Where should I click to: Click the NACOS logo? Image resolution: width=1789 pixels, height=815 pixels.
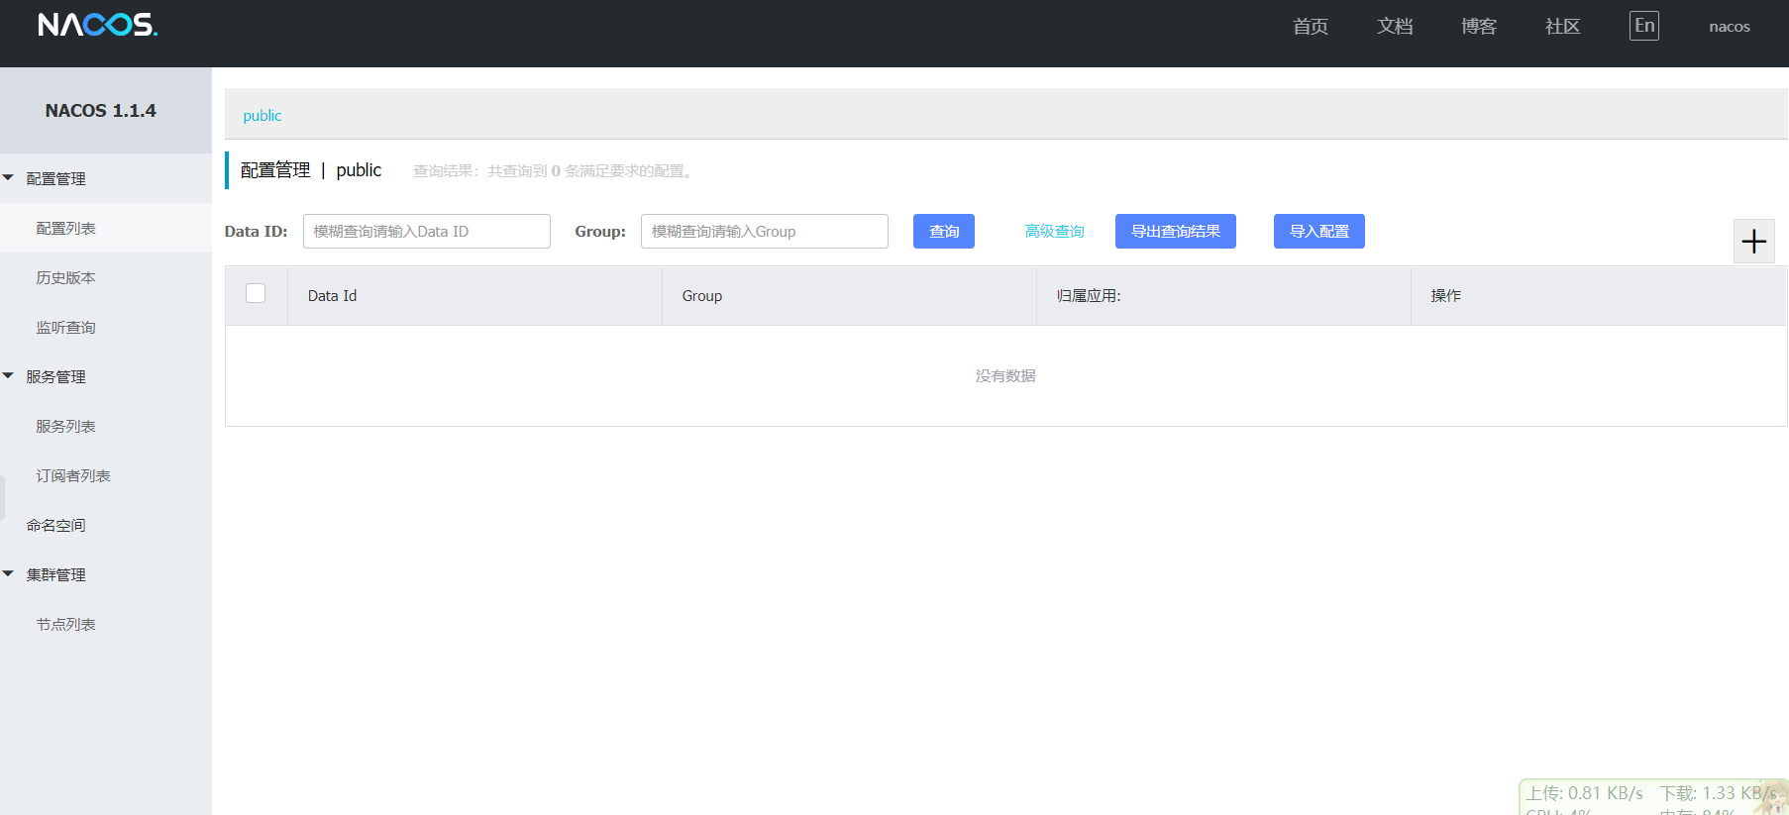97,25
